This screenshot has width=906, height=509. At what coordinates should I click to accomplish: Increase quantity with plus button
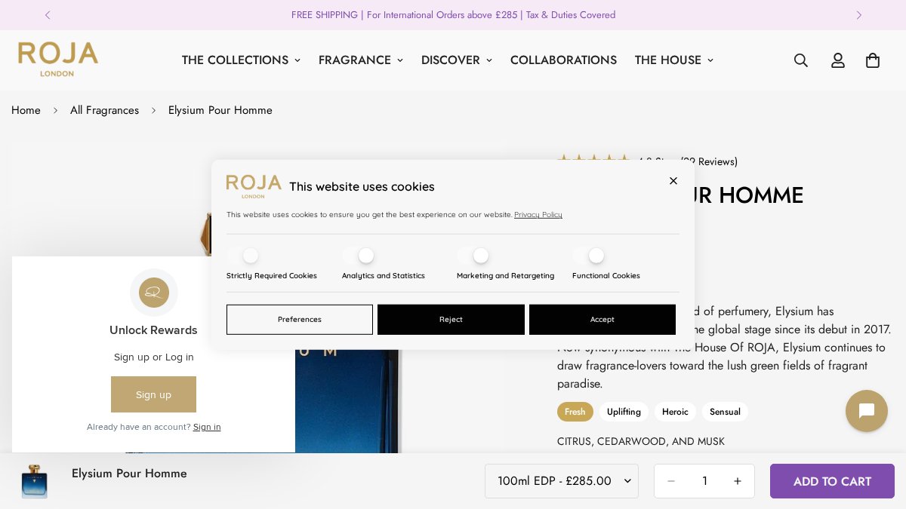[x=738, y=481]
